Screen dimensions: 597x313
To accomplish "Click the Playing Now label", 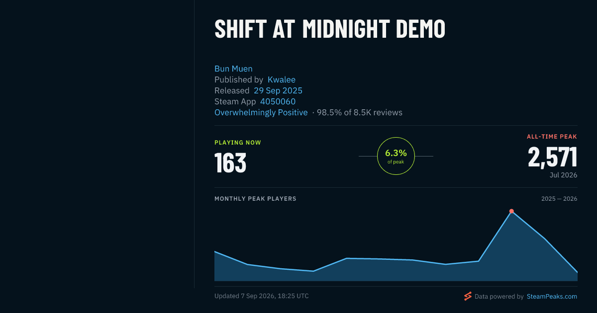I will pos(238,143).
